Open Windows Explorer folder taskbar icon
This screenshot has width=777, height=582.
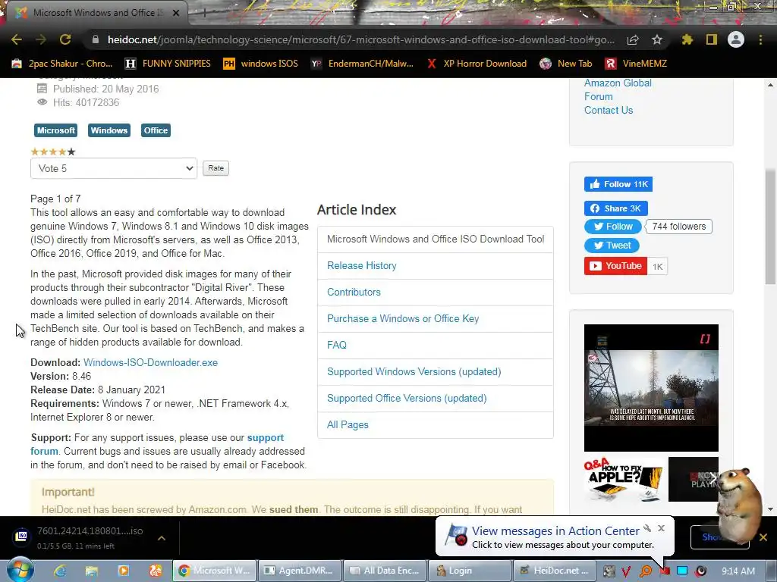92,571
